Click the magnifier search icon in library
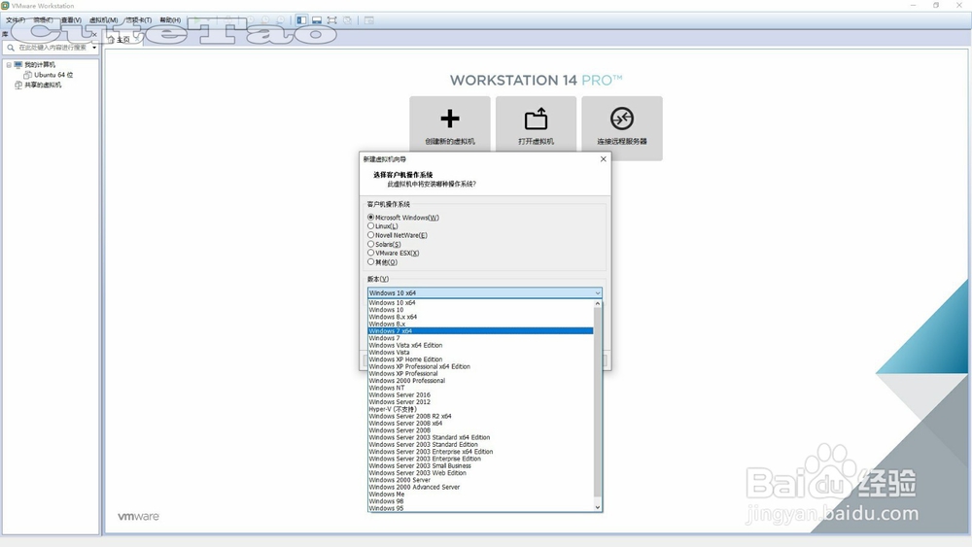Screen dimensions: 972x547 pos(11,48)
